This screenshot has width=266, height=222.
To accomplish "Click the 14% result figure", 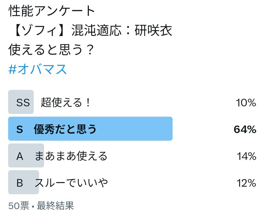I will 247,156.
